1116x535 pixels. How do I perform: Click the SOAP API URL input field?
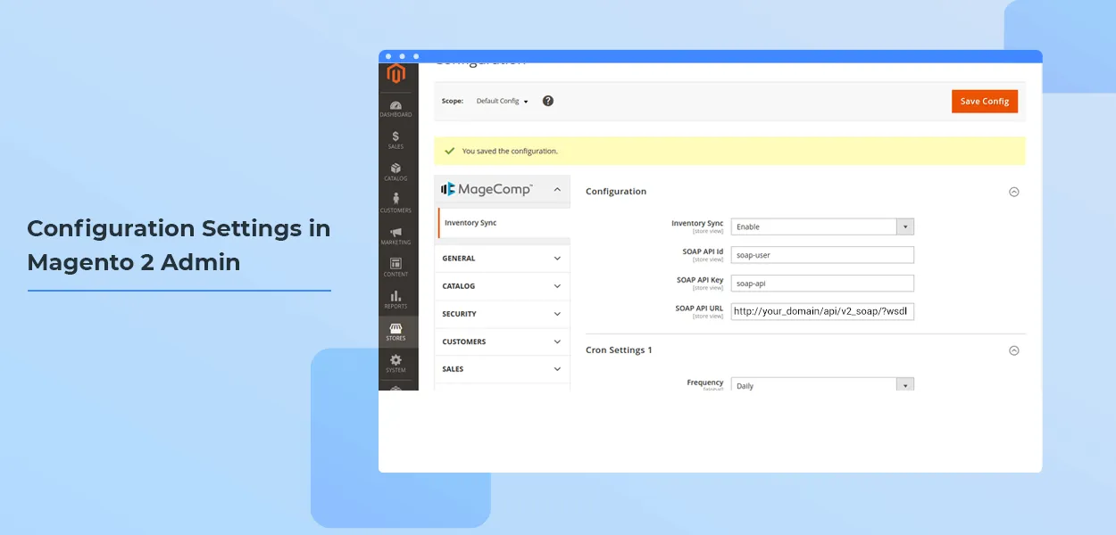click(x=821, y=311)
